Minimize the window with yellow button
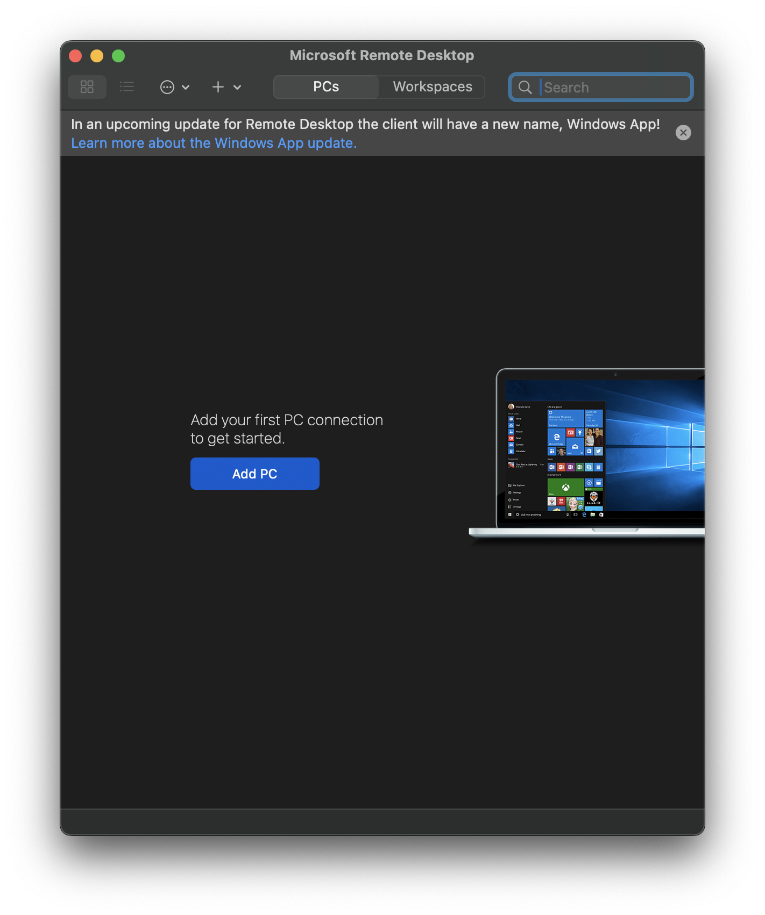The image size is (765, 915). coord(97,56)
